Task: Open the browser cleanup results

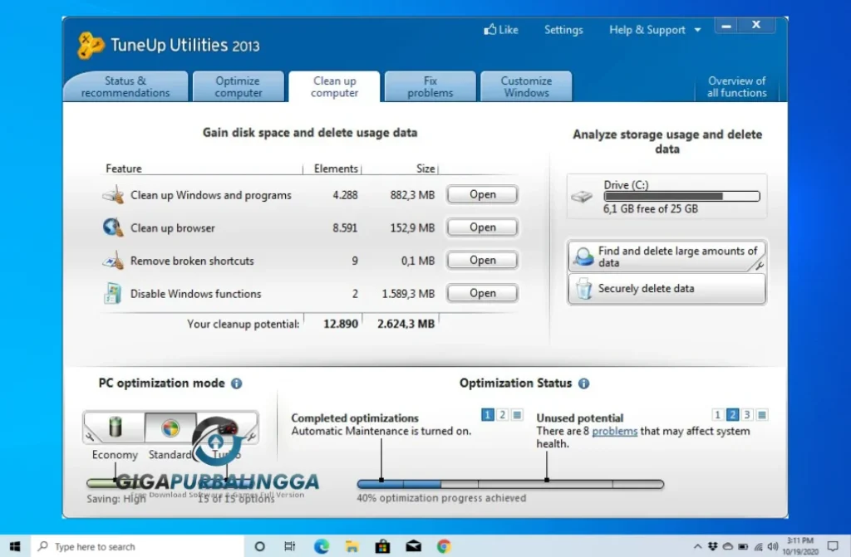Action: point(482,227)
